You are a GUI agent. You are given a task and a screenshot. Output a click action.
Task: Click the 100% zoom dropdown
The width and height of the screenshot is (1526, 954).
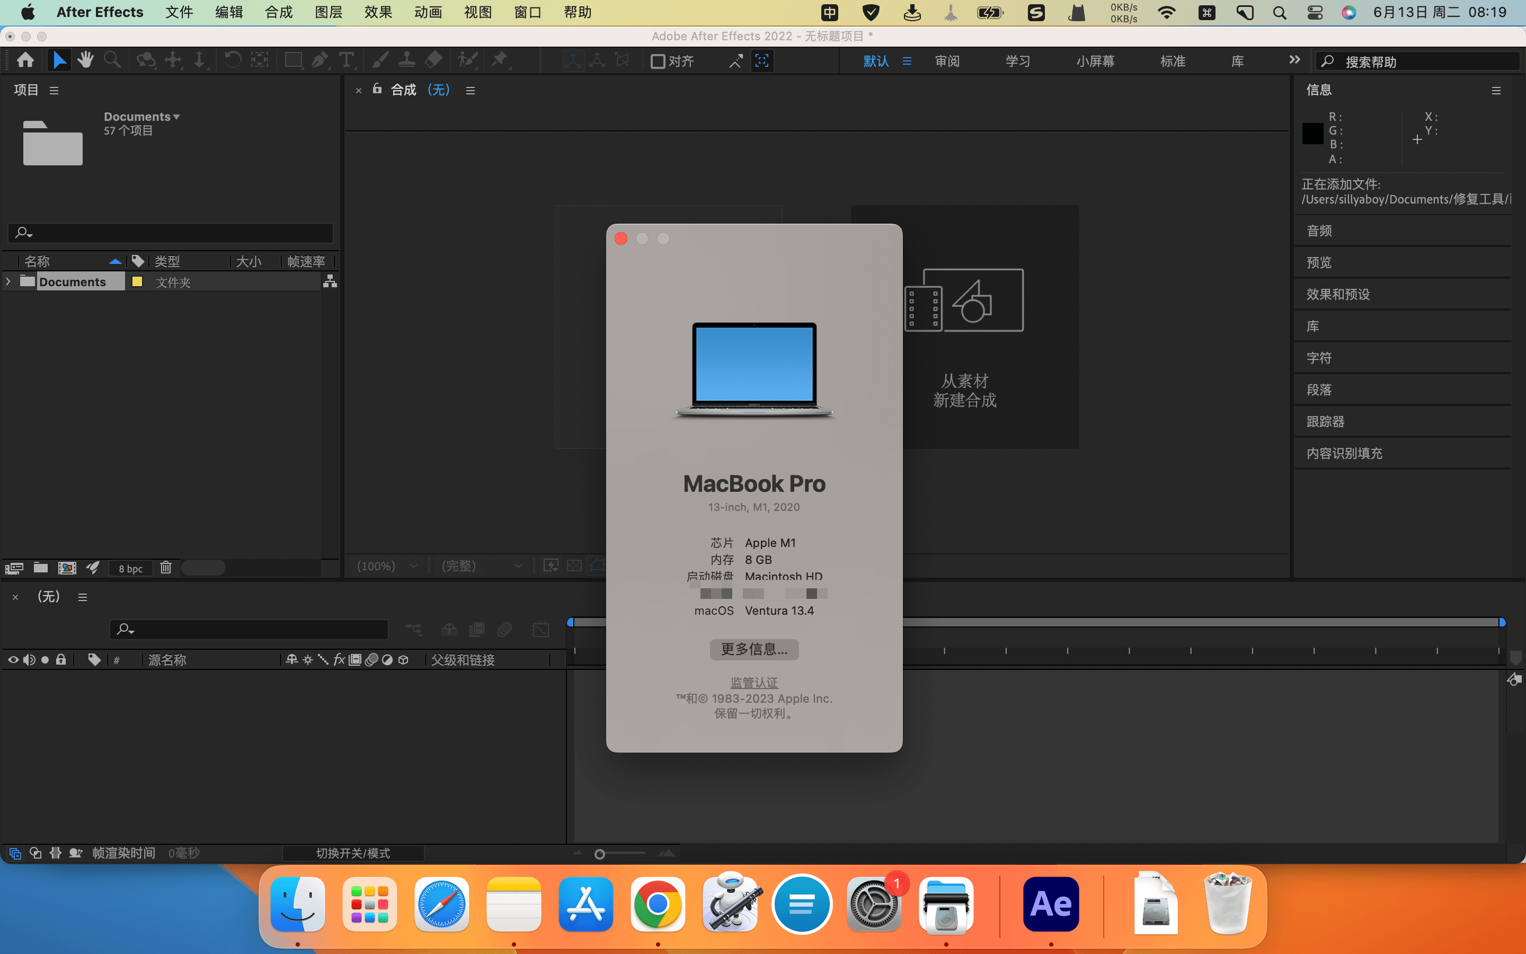coord(390,567)
